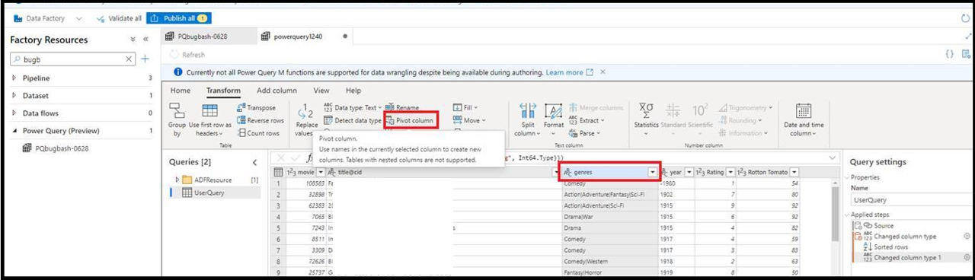Open settings gear of Changed column type 1 step
Screen dimensions: 975x280
click(967, 257)
